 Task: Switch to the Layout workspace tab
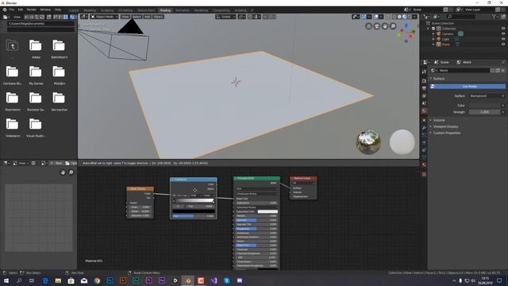[74, 10]
